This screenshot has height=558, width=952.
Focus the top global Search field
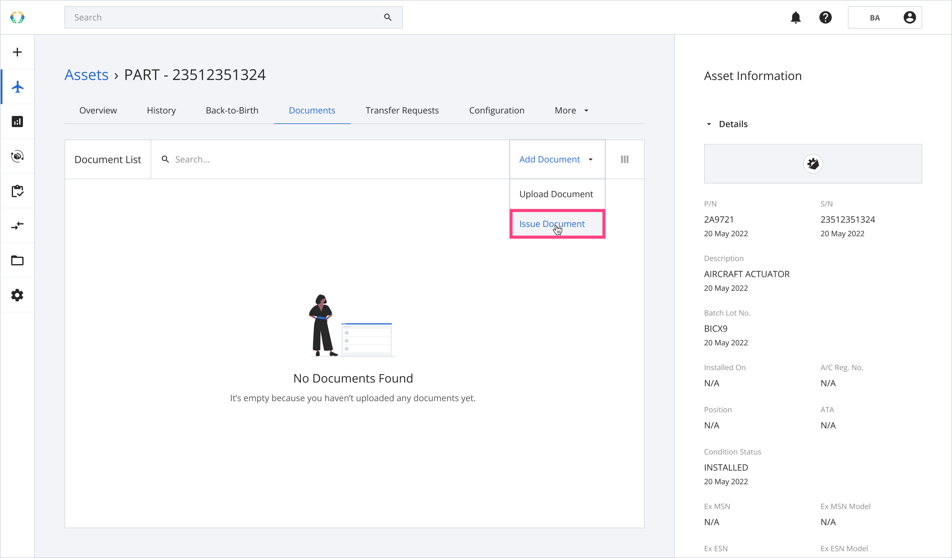coord(233,17)
